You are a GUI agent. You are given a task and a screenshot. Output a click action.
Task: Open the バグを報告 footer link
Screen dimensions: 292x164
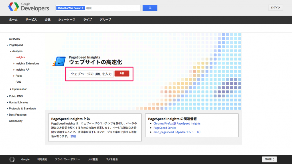pyautogui.click(x=111, y=159)
